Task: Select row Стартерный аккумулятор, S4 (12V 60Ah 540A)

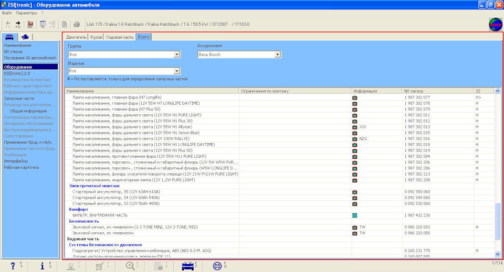Action: coord(280,198)
